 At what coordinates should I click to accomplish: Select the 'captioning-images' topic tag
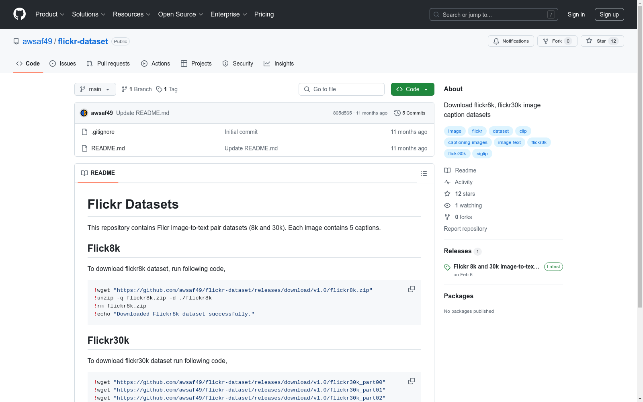468,142
